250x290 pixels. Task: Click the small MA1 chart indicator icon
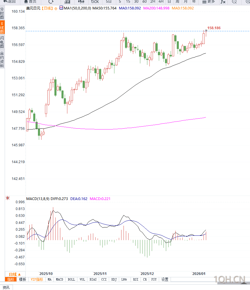(61, 8)
